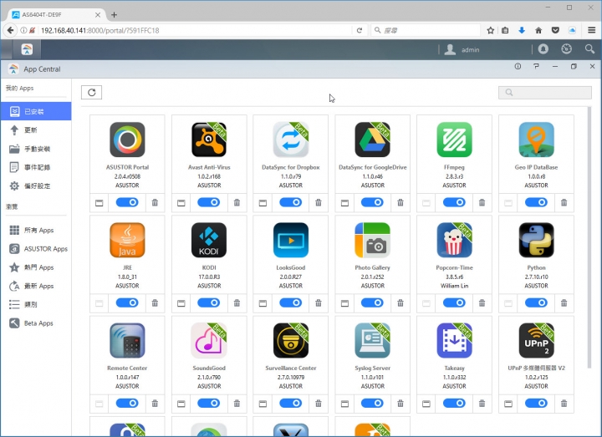Switch off the JRE toggle
Viewport: 602px width, 437px height.
point(127,302)
